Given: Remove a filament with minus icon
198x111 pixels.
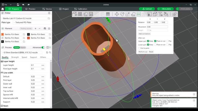Looking at the screenshot, I should coord(40,29).
